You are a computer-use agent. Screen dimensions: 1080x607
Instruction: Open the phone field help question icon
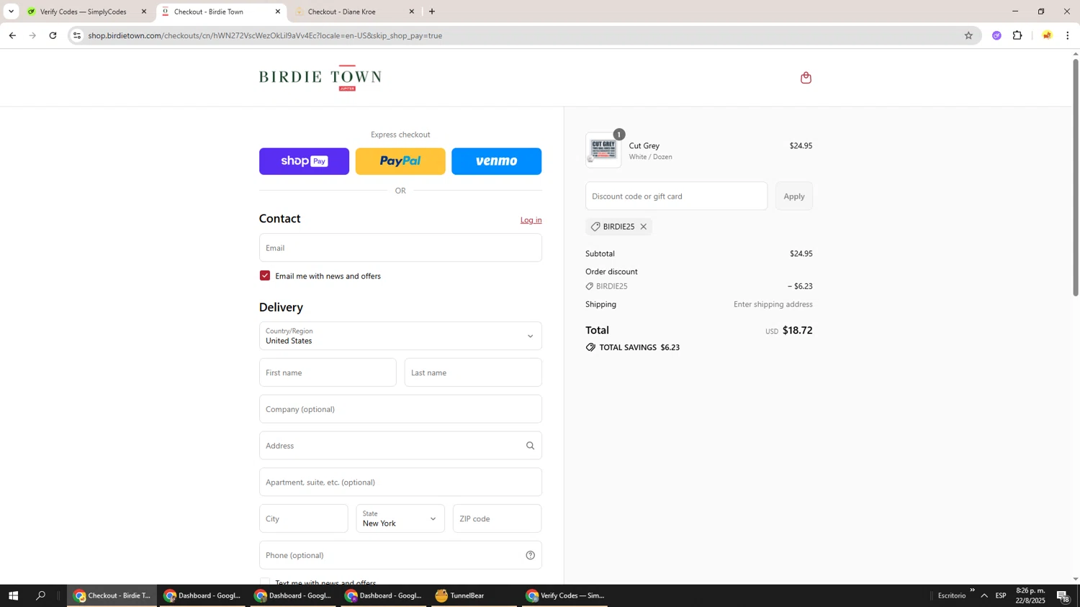[530, 555]
